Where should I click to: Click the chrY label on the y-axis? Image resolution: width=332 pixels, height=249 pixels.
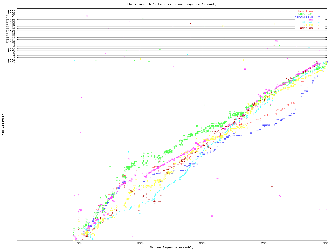[x=11, y=11]
